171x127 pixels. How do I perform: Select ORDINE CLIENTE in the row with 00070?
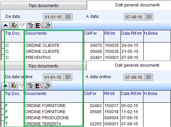pyautogui.click(x=42, y=45)
